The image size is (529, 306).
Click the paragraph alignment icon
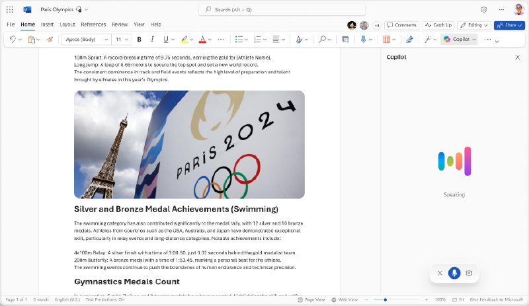(276, 40)
